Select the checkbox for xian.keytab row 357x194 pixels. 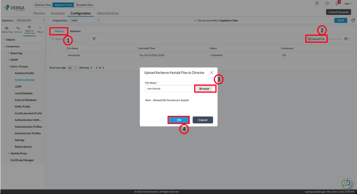(x=58, y=55)
